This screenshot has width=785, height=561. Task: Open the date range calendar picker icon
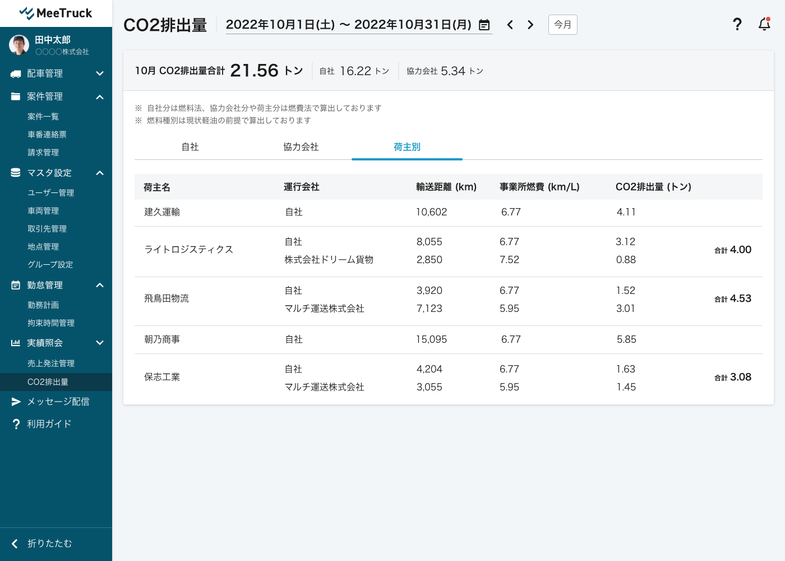(484, 25)
